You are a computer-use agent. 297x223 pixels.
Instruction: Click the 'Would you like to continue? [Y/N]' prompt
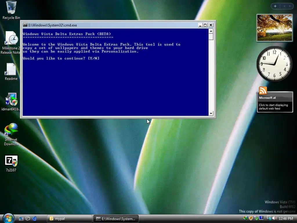coord(61,58)
